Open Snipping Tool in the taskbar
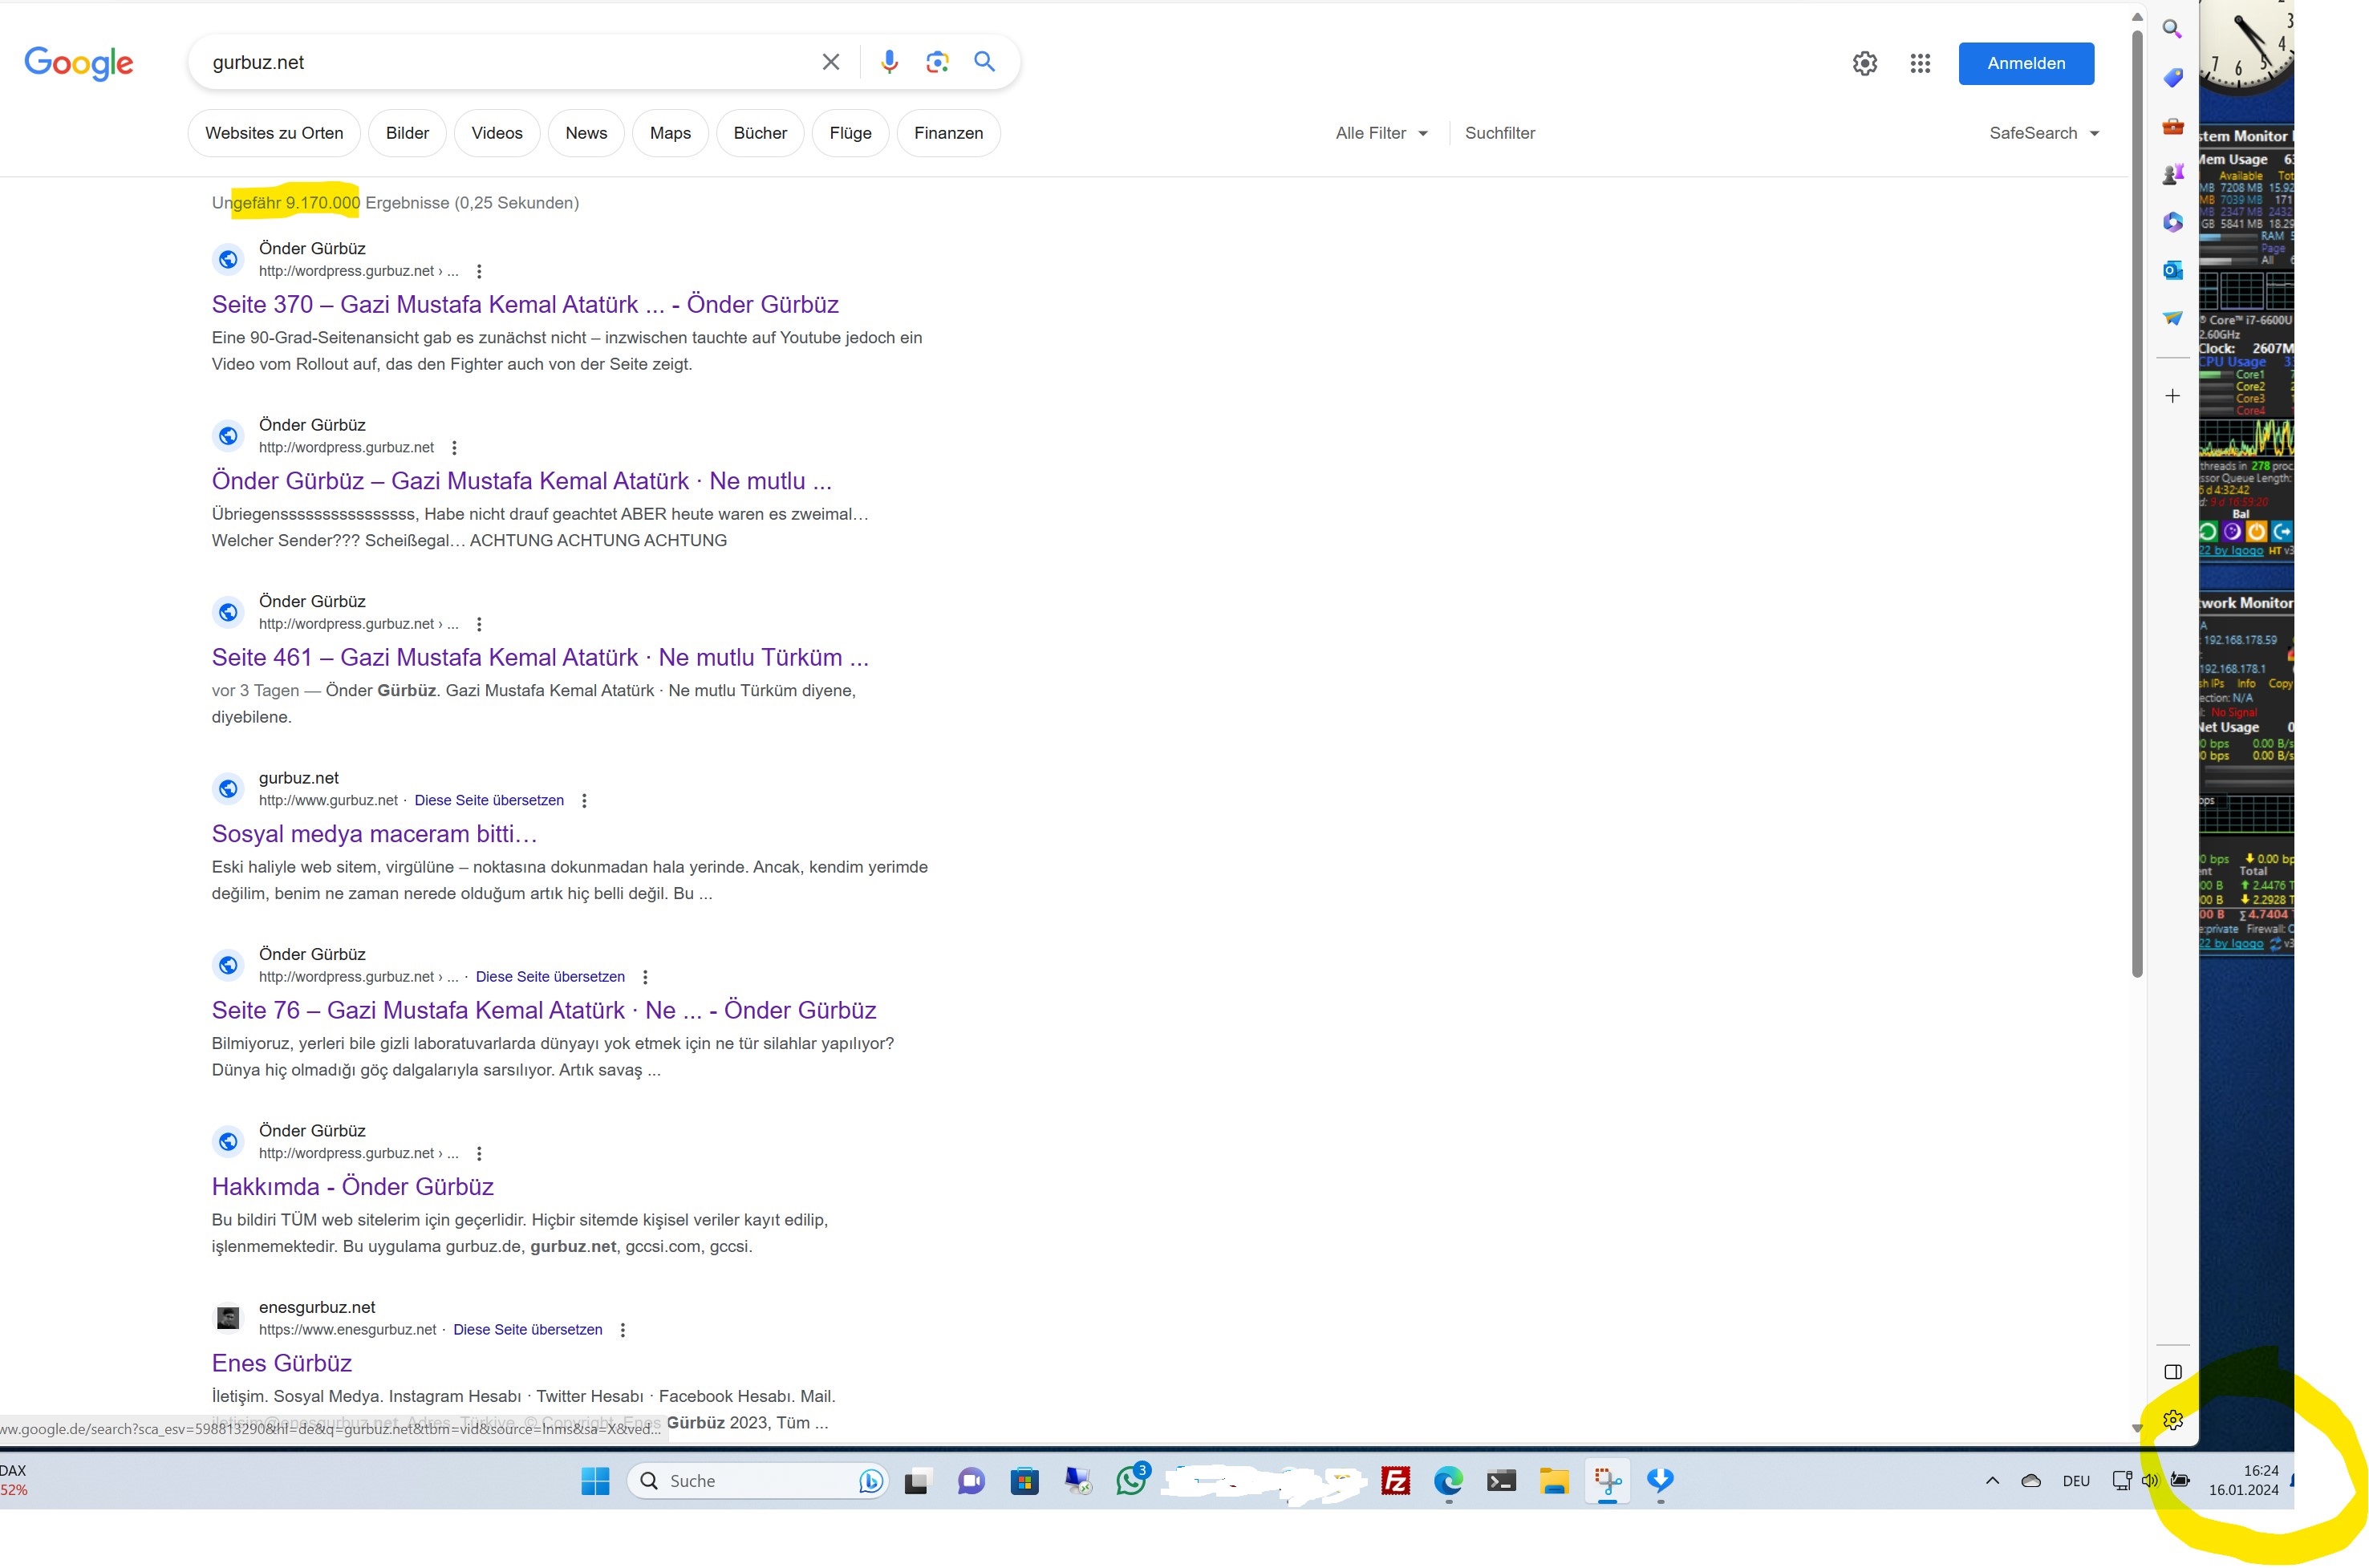 [x=1607, y=1481]
